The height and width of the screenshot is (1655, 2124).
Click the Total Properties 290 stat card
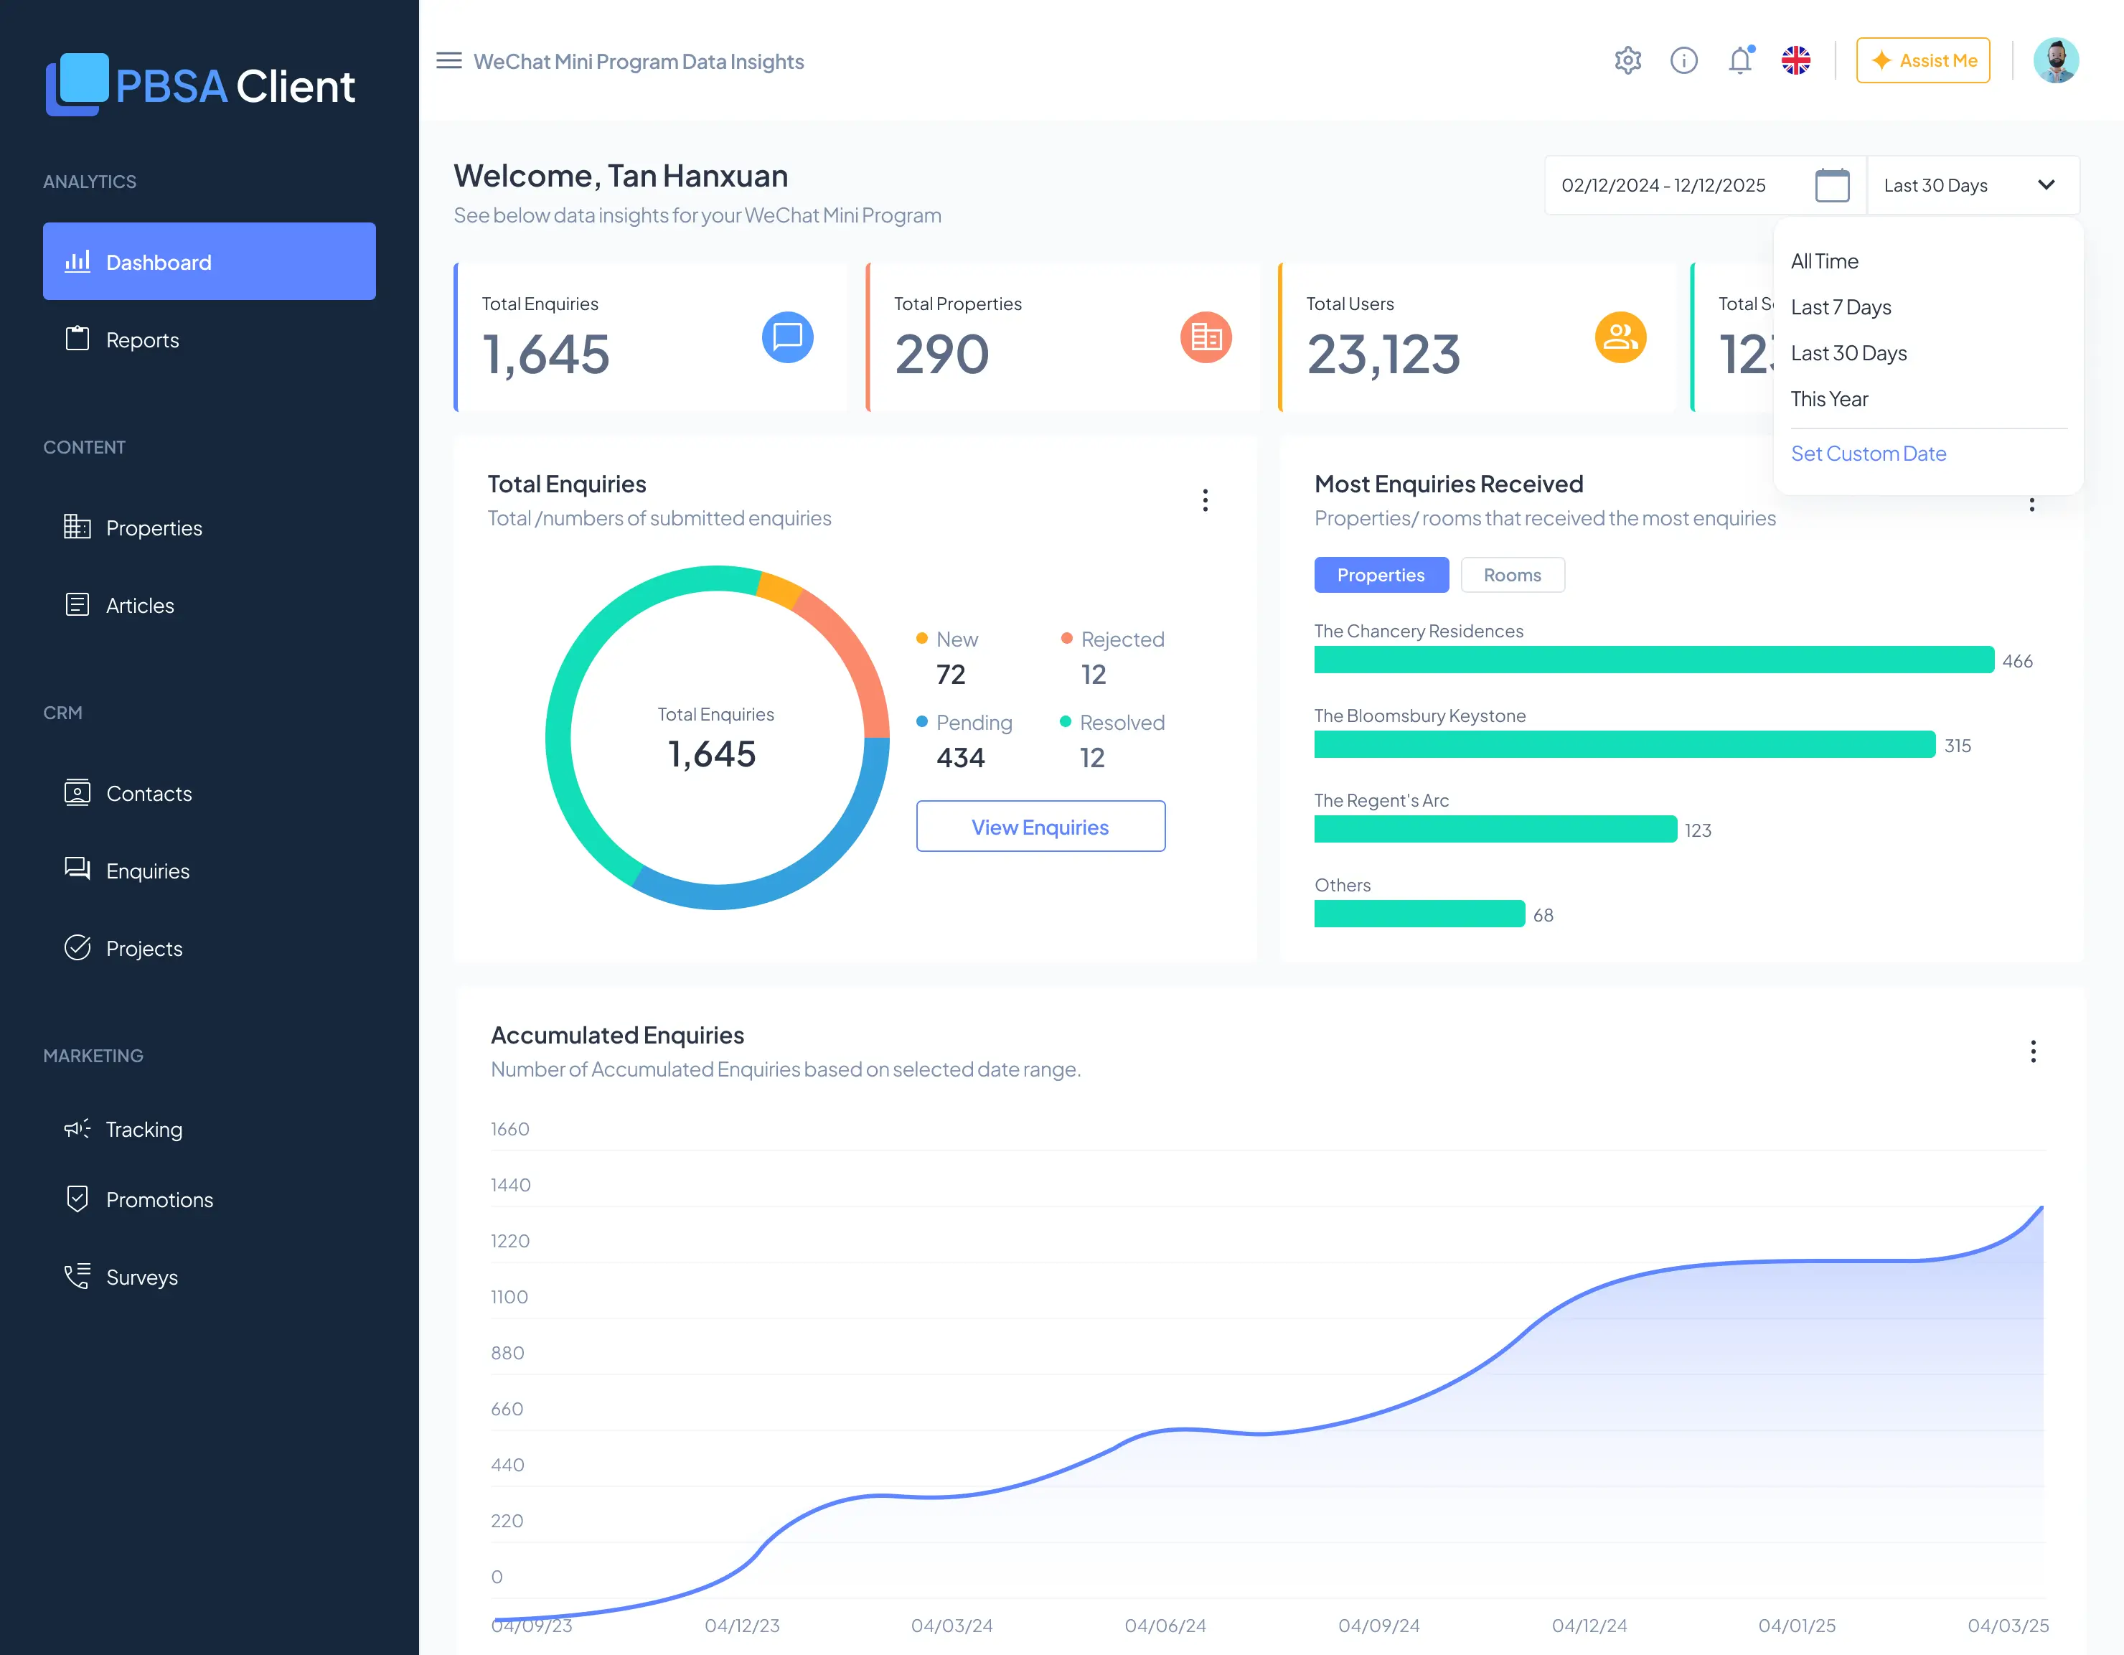tap(1063, 337)
